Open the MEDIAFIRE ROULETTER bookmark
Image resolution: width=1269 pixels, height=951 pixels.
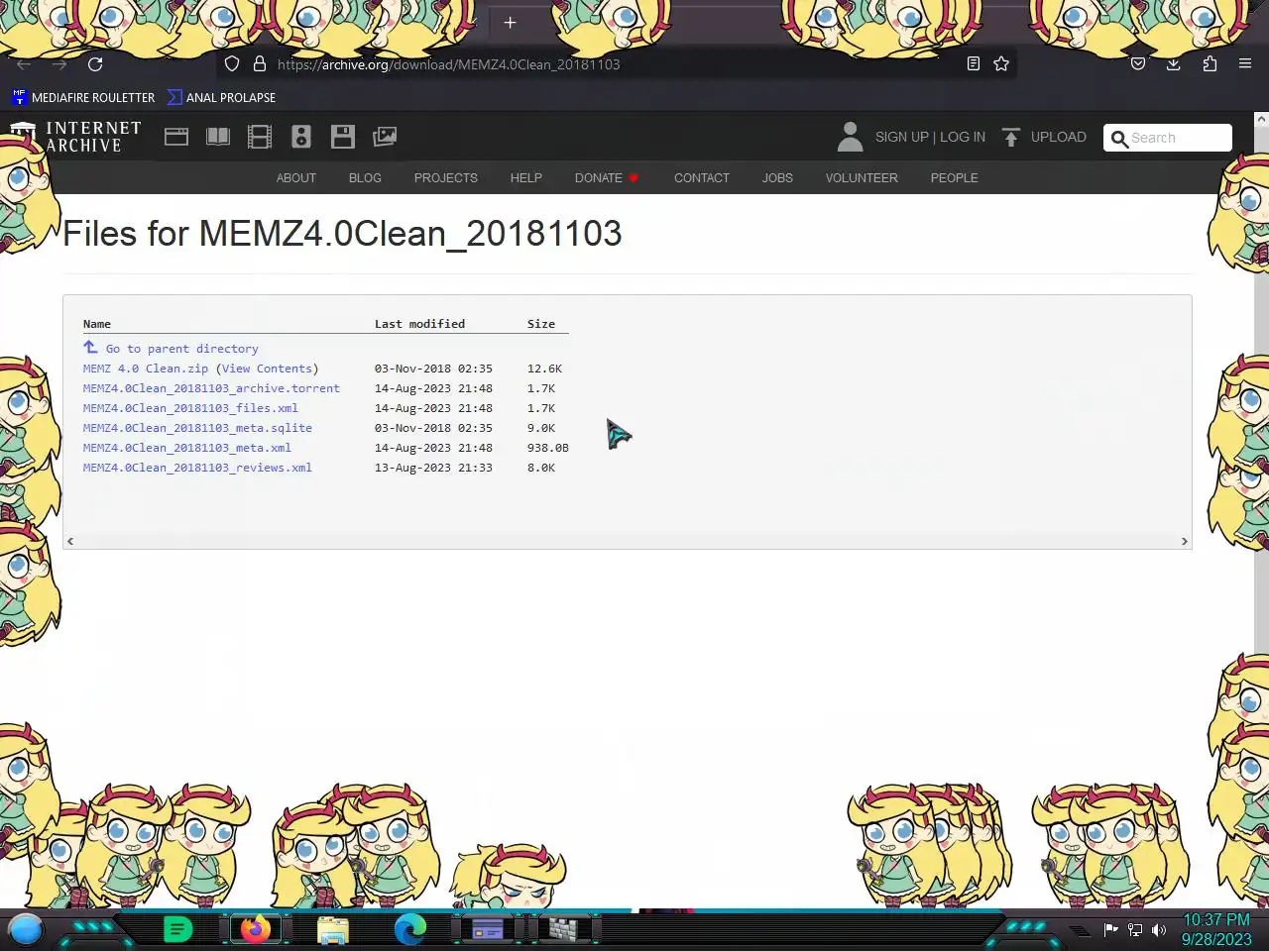[x=83, y=97]
